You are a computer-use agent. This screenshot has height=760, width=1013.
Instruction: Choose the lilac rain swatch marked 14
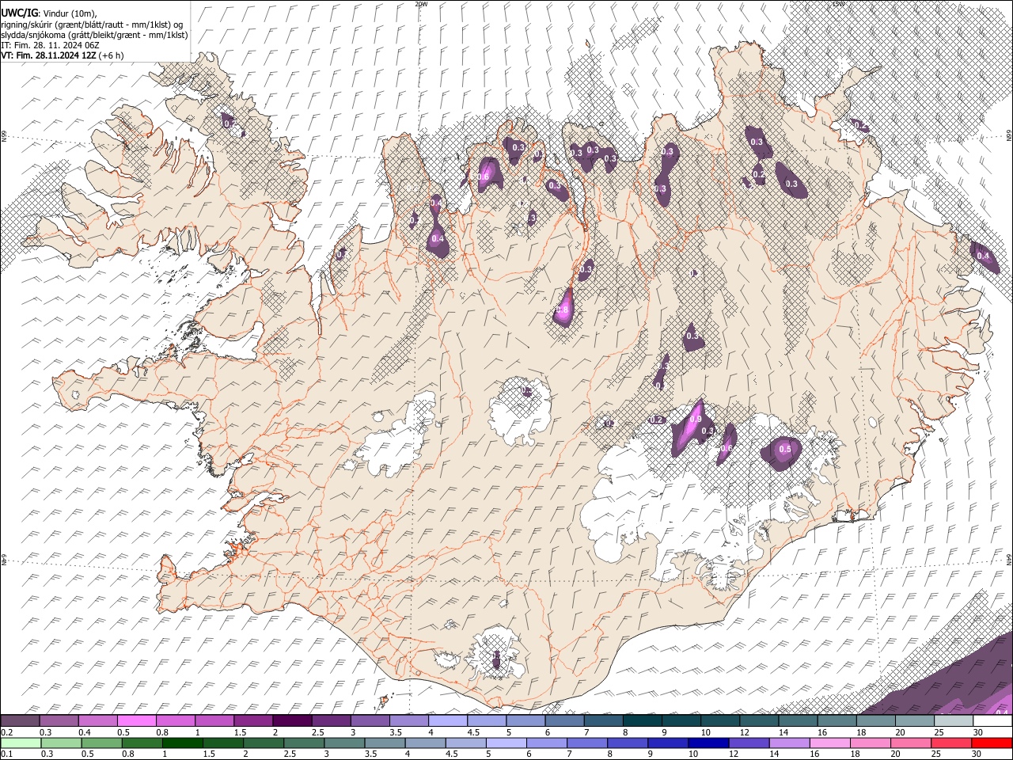(x=788, y=743)
